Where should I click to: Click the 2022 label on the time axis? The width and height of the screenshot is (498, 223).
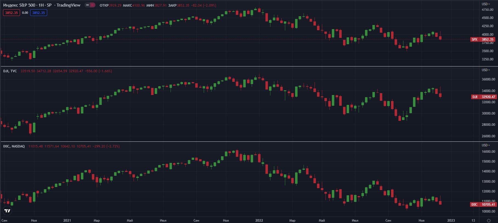[x=259, y=220]
